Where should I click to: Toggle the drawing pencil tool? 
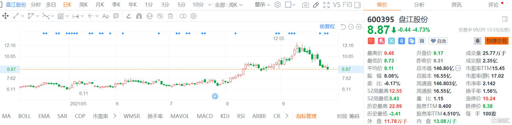316,5
